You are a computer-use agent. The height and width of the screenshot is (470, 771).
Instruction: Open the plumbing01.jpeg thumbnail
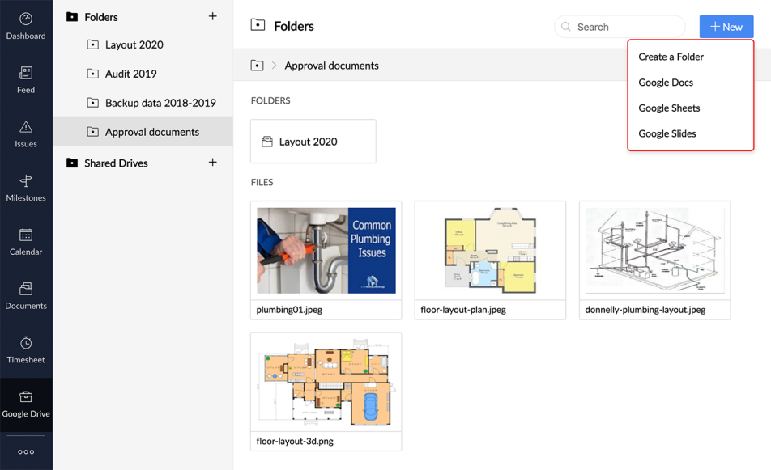[326, 250]
